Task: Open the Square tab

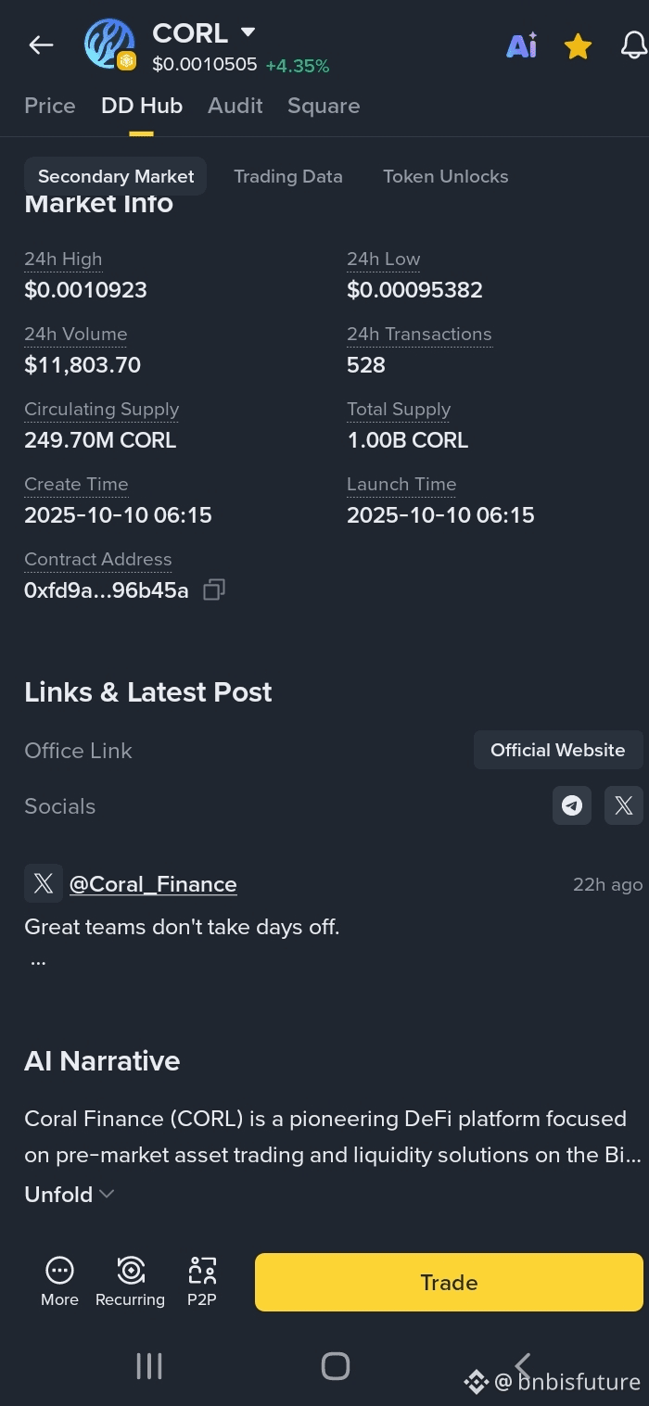Action: pyautogui.click(x=324, y=106)
